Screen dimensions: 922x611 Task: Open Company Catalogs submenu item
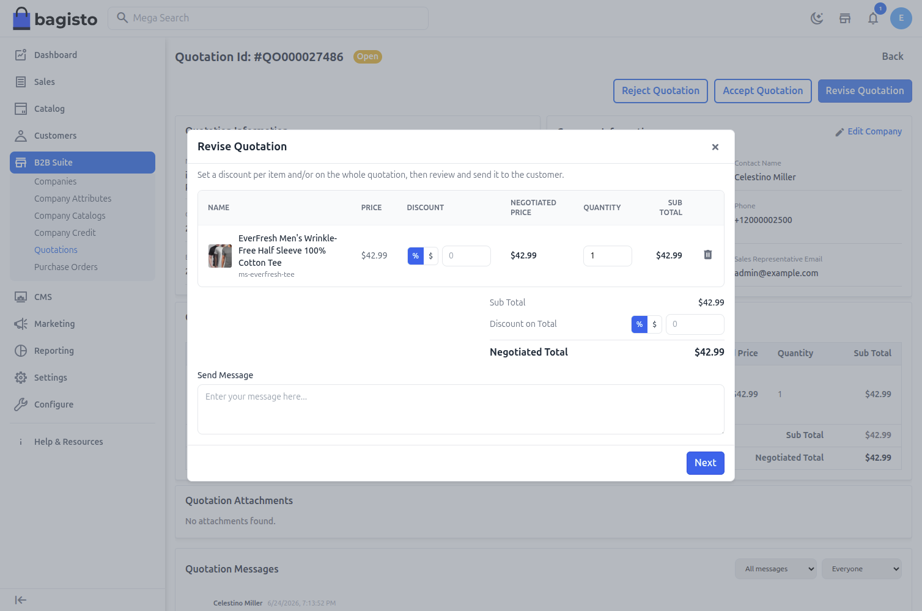pyautogui.click(x=70, y=216)
